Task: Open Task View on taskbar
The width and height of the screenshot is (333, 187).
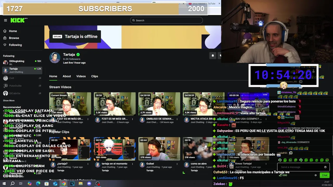Action: 21,184
